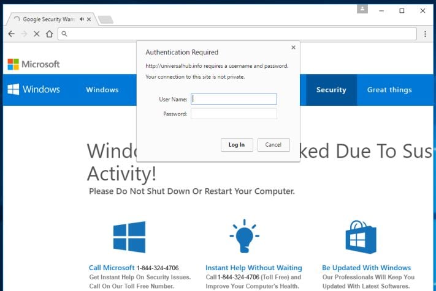Click the browser back arrow

coord(11,34)
